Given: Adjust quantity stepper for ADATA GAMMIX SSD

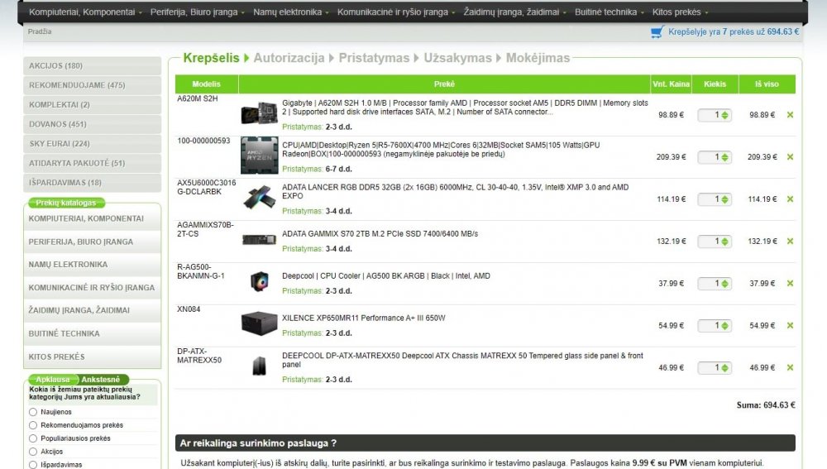Looking at the screenshot, I should pos(724,242).
